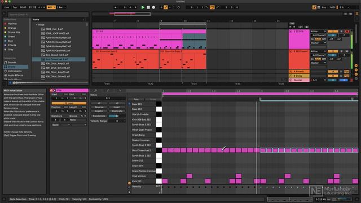The width and height of the screenshot is (361, 203).
Task: Click the red 101 Essential Bass clip
Action: point(126,59)
